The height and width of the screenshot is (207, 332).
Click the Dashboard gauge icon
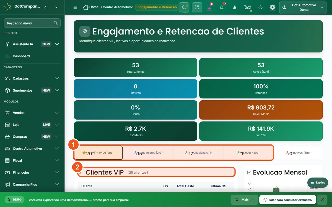(7, 56)
